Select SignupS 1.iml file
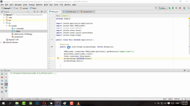This screenshot has width=190, height=106. point(13,39)
